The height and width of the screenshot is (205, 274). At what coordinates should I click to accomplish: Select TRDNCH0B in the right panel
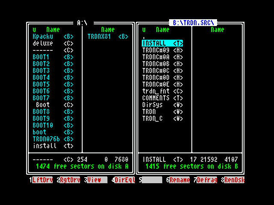163,64
